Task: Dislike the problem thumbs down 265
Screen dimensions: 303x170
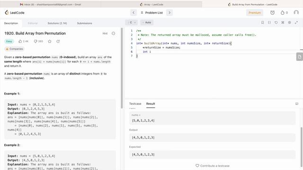Action: pos(38,41)
